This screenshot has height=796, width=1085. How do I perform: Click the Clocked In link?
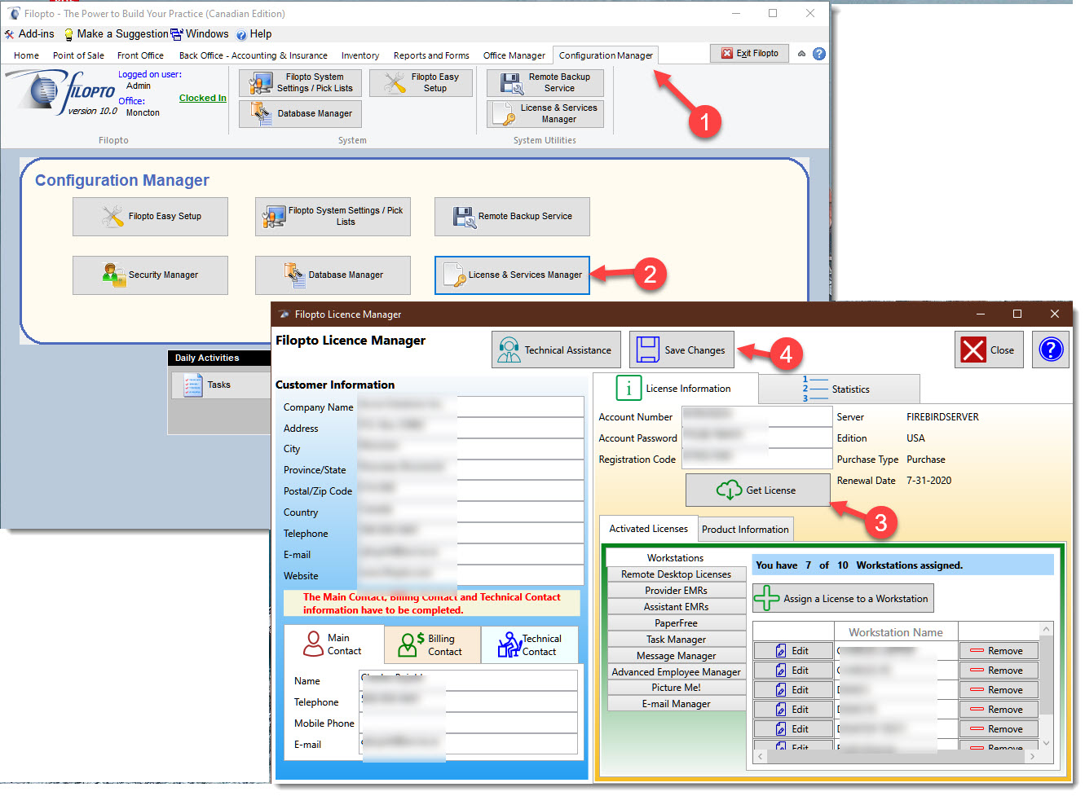203,98
